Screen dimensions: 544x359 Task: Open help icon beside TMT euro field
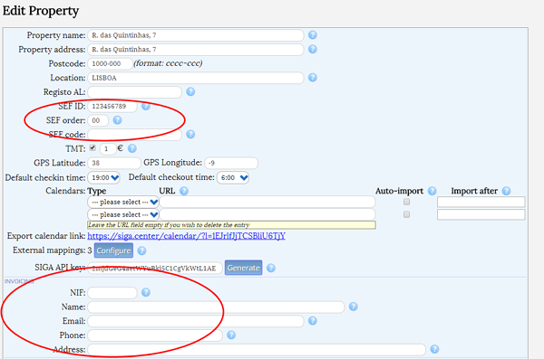(132, 148)
